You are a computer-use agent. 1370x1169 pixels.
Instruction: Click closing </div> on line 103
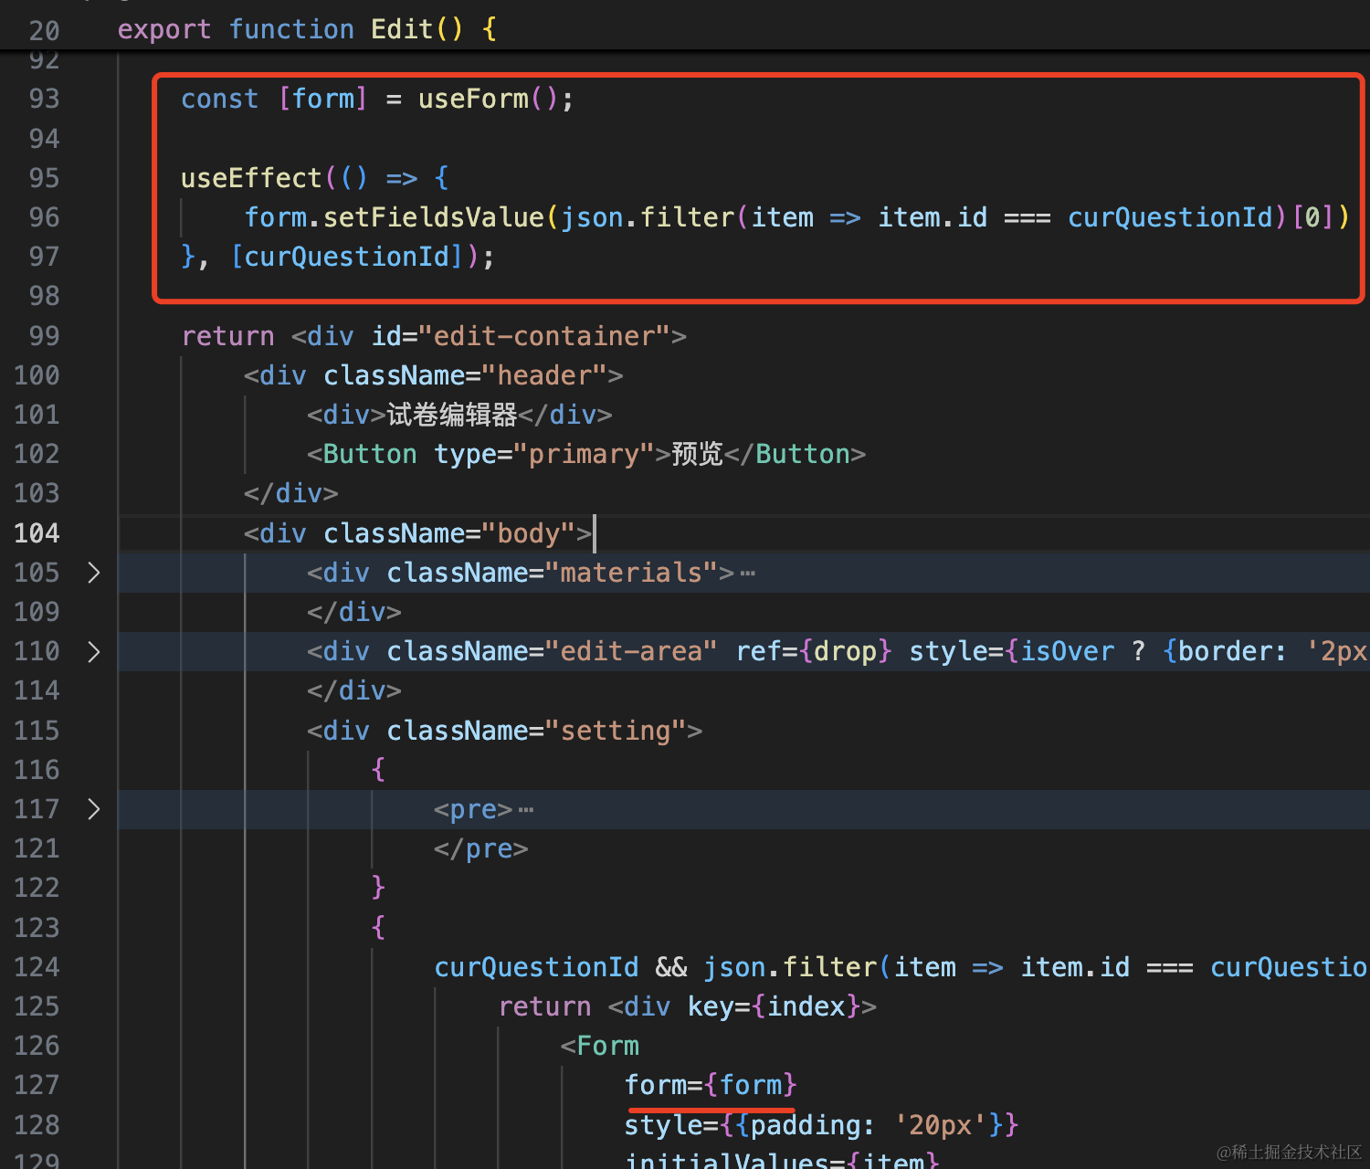(290, 494)
